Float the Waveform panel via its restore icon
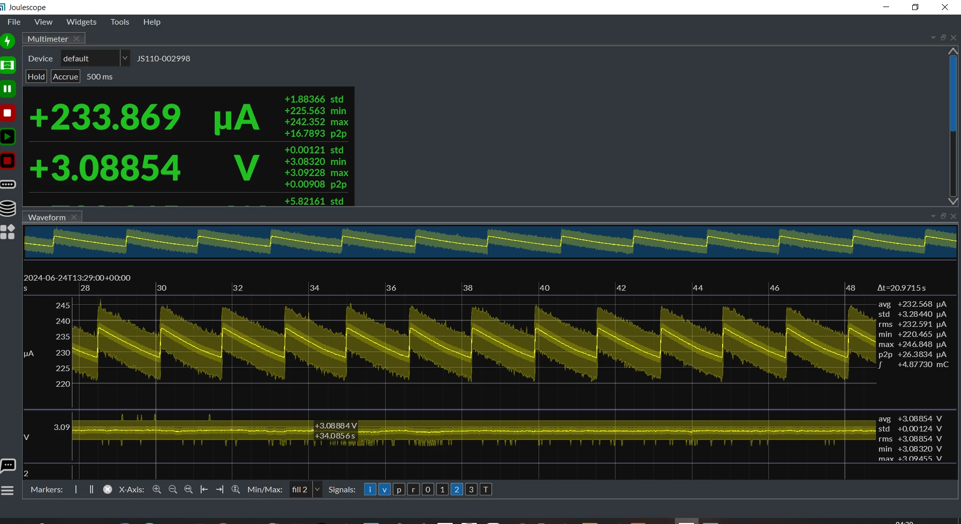The image size is (961, 524). click(x=943, y=216)
